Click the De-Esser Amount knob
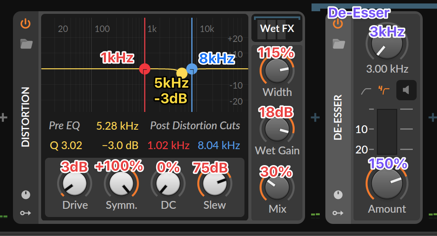 coord(387,183)
